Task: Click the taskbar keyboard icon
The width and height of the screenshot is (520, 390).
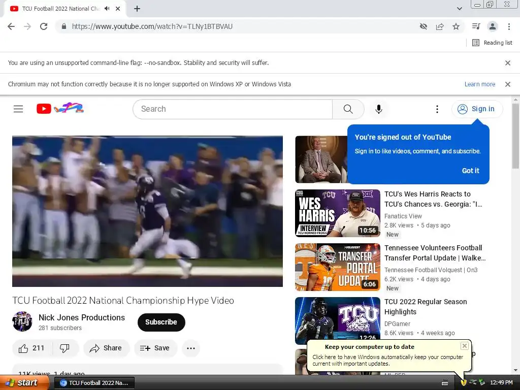Action: click(445, 383)
